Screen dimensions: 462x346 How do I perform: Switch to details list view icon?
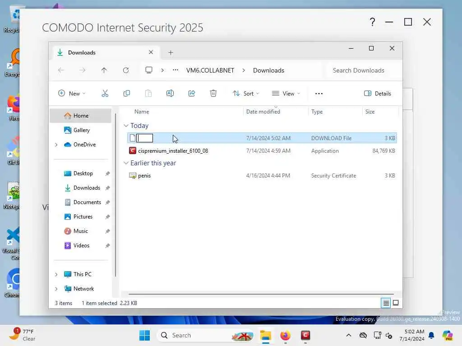click(x=386, y=303)
